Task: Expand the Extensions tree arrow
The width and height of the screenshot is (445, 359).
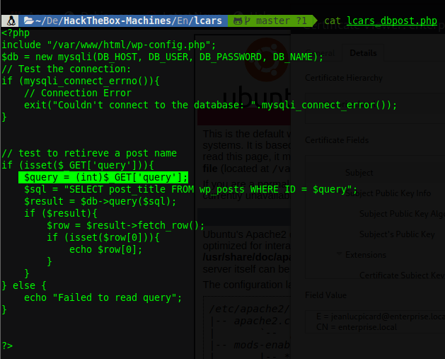Action: pyautogui.click(x=339, y=253)
